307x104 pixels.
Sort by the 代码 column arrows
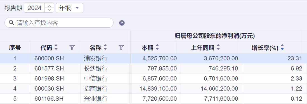tap(56, 47)
